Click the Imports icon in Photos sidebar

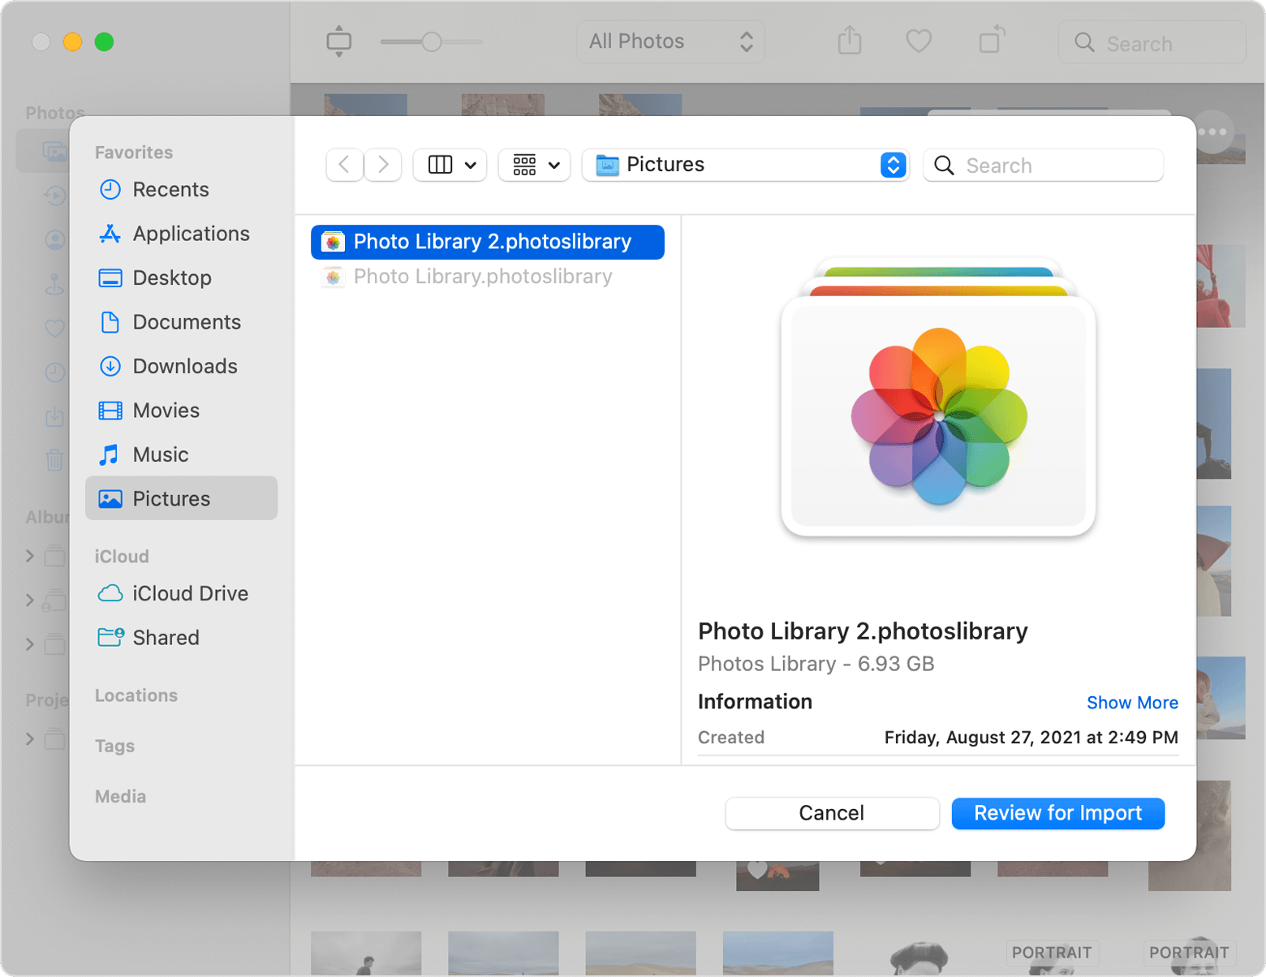point(54,416)
